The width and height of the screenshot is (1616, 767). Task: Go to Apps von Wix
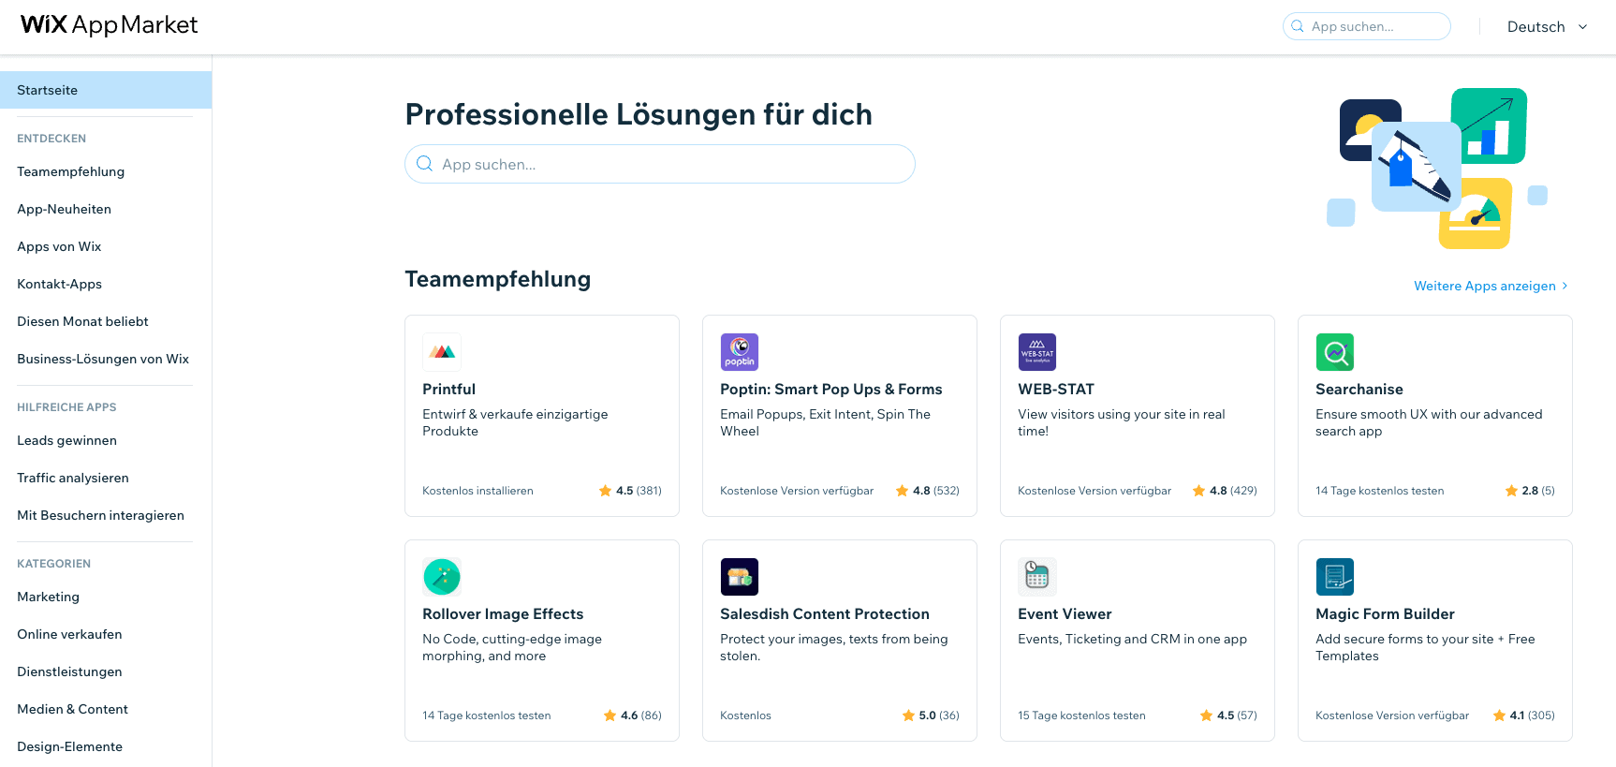59,246
